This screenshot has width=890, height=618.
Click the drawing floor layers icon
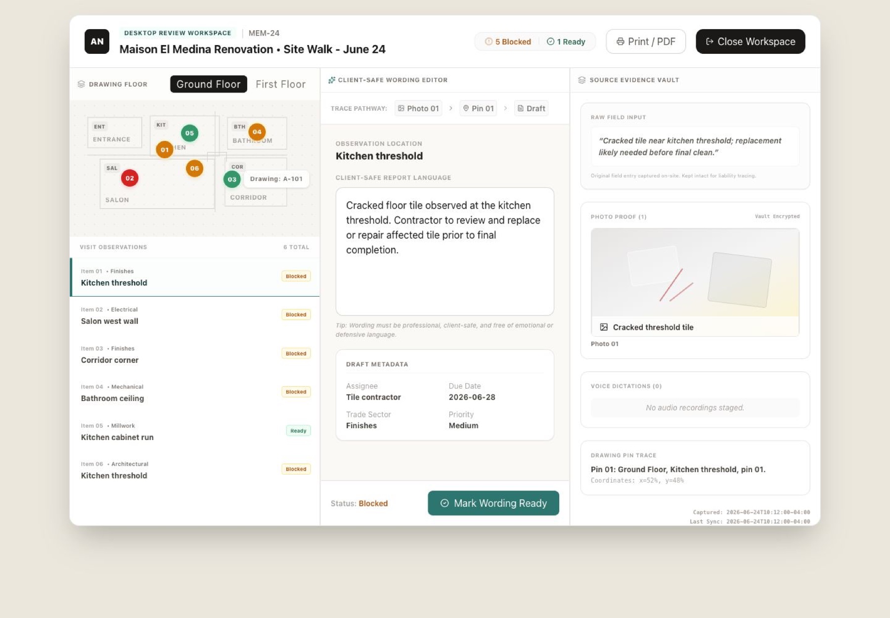82,84
